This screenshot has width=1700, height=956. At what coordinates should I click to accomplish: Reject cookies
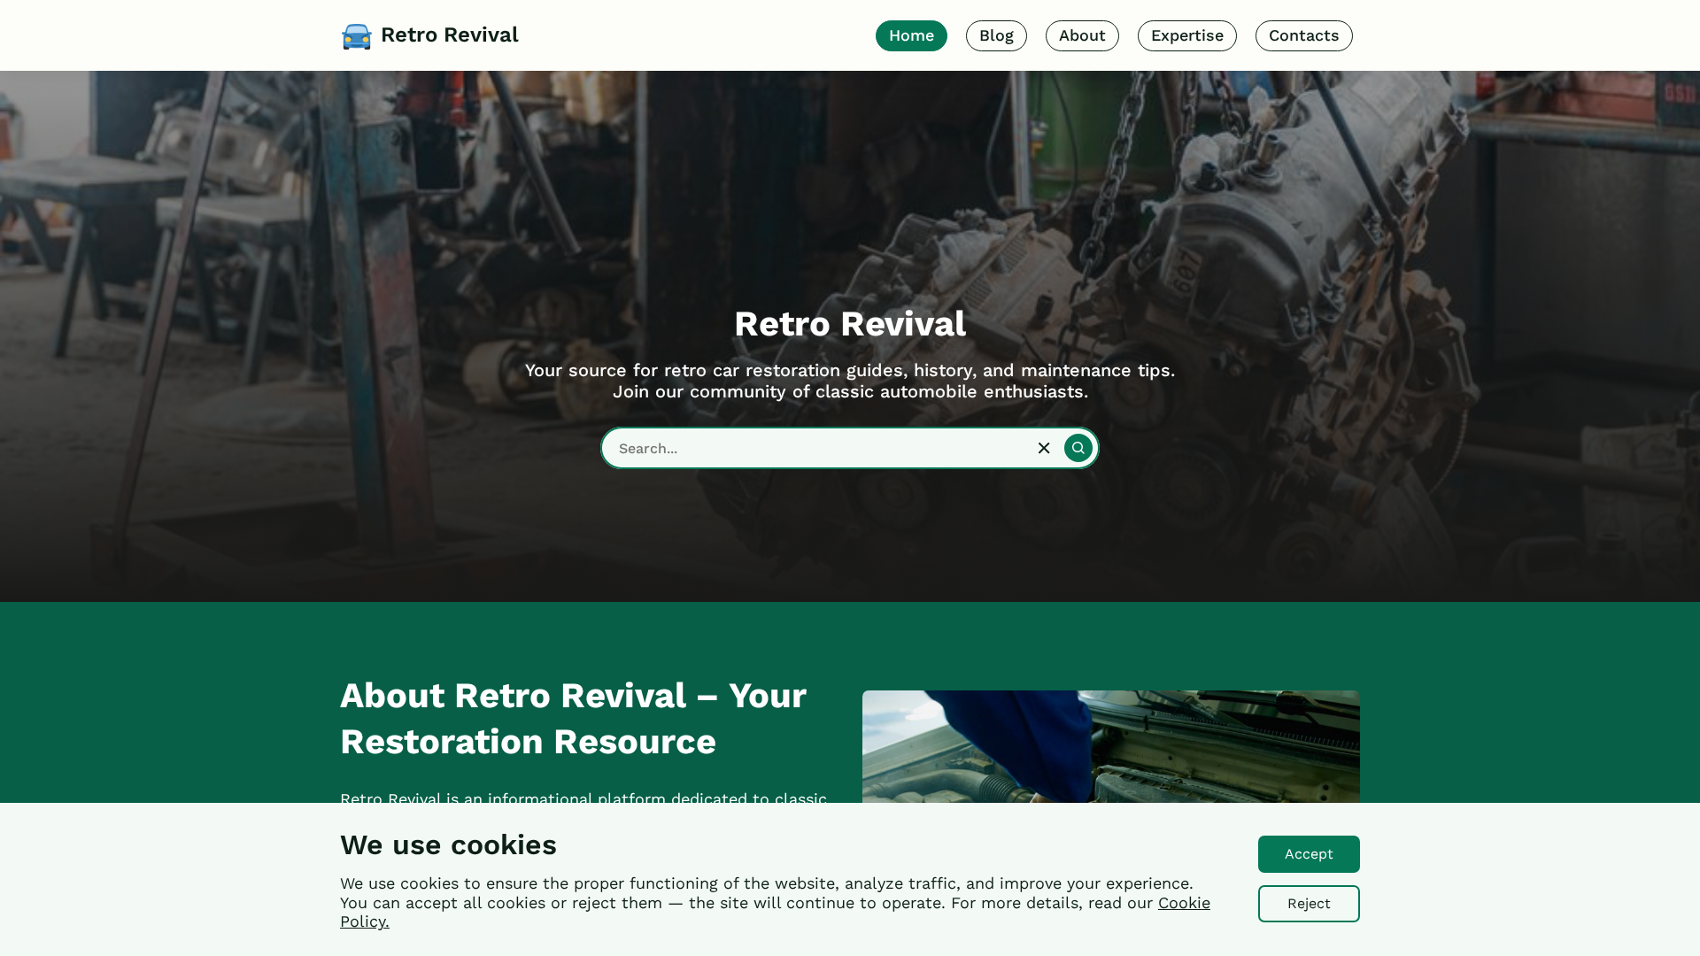(1309, 904)
